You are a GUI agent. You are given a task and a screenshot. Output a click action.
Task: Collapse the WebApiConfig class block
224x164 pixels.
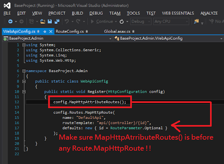(24, 81)
